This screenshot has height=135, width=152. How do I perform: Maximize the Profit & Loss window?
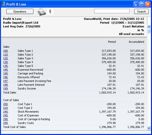[142, 4]
